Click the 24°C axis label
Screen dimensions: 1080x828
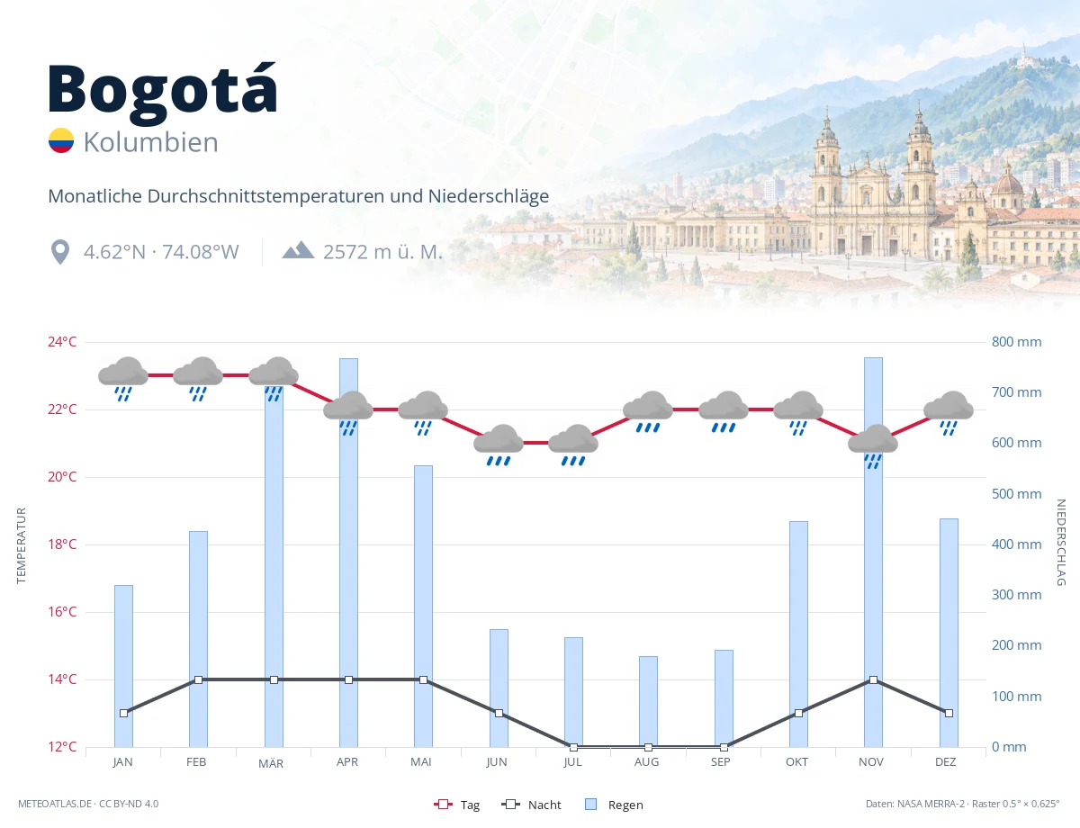(x=62, y=342)
